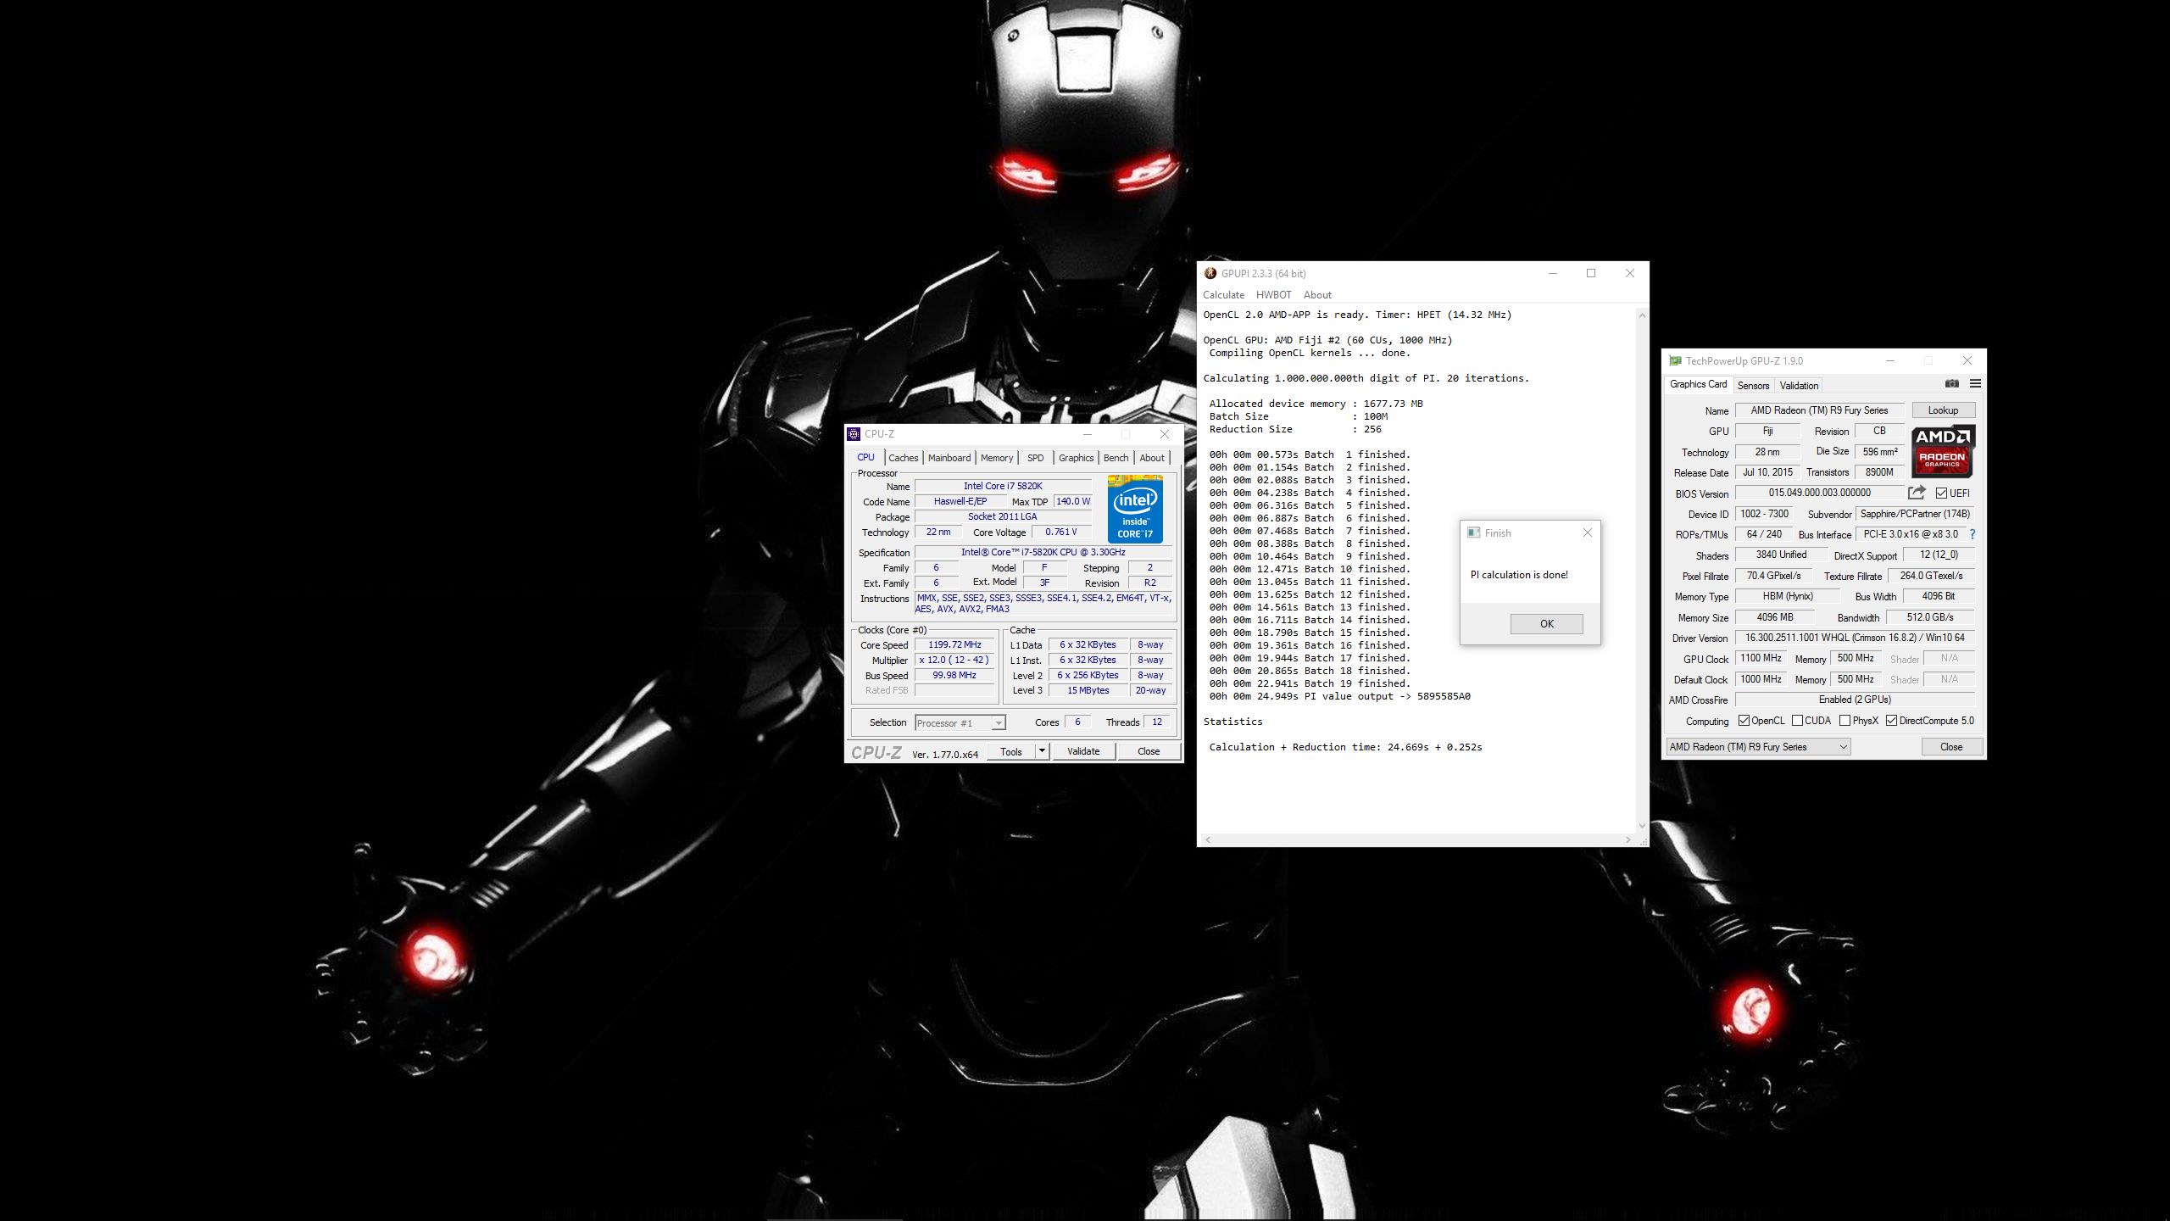The height and width of the screenshot is (1221, 2170).
Task: Close the Finish dialog with X
Action: coord(1588,532)
